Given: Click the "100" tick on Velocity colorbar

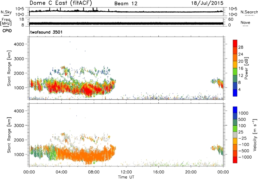Looking at the screenshot, I should pyautogui.click(x=242, y=126).
